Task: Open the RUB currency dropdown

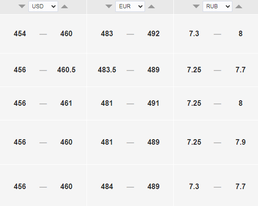Action: click(x=218, y=6)
